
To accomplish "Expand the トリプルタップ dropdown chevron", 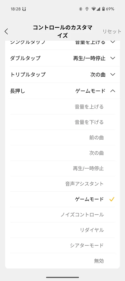I will tap(113, 74).
